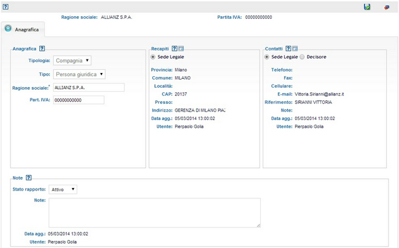Select Sede Legale radio in Recapiti
Screen dimensions: 399x248
(x=153, y=57)
